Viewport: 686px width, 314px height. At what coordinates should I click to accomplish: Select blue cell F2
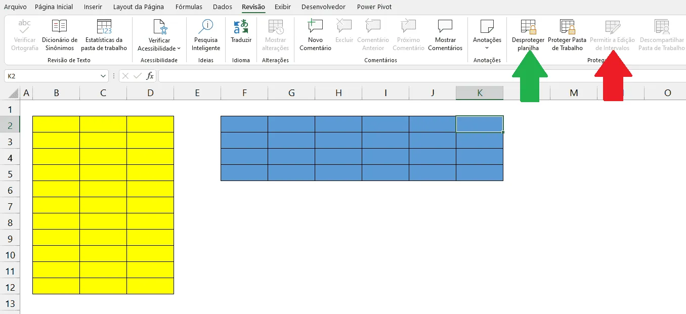click(x=244, y=124)
